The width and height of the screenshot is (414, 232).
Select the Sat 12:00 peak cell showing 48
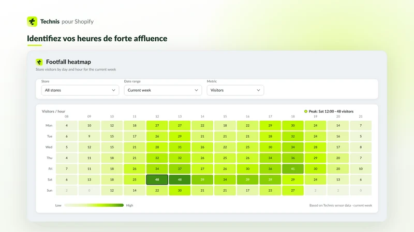pos(157,179)
